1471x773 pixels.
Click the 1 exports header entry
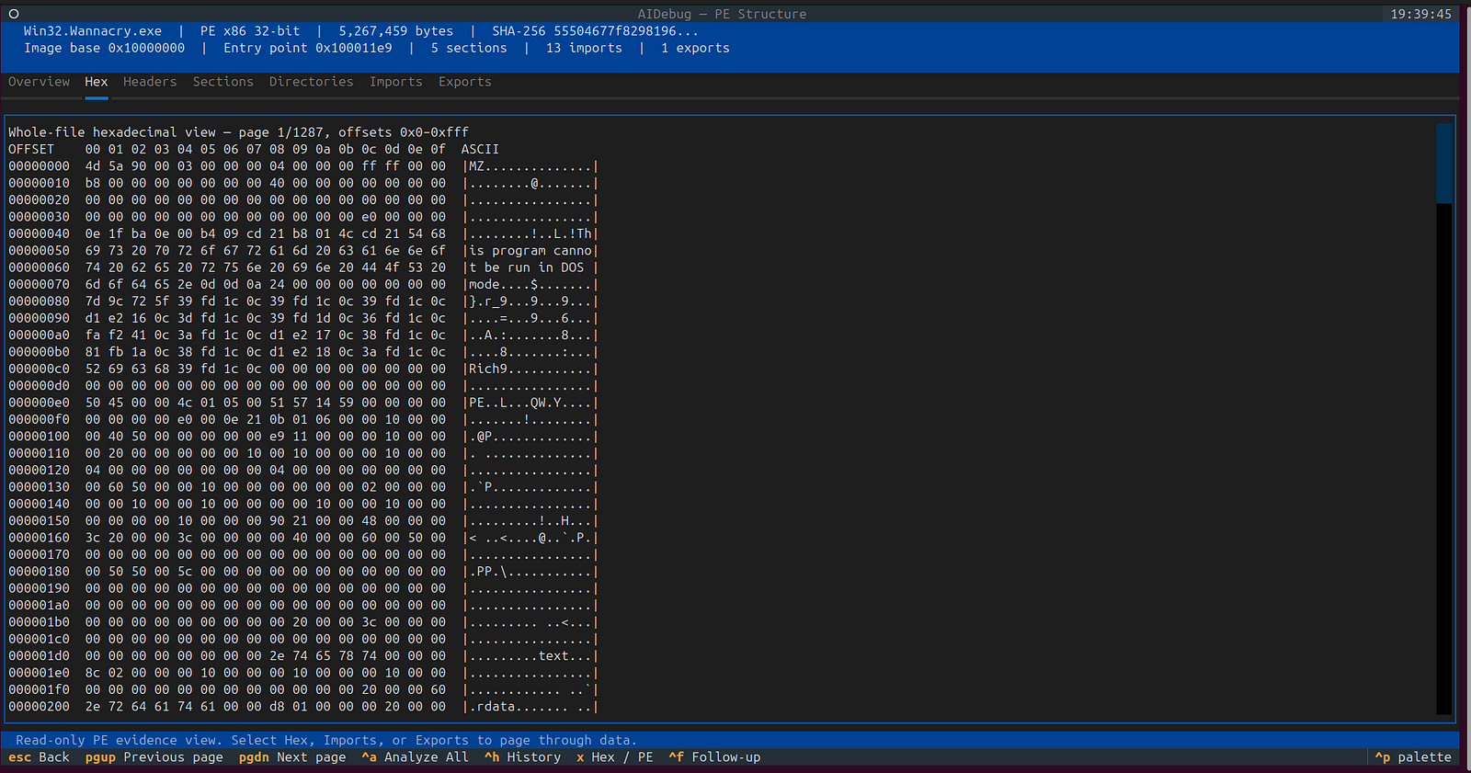tap(695, 48)
